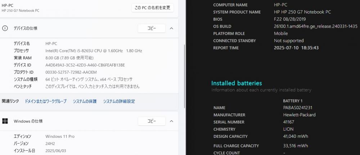Select the version value 24H2
Screen dimensions: 360x155
pyautogui.click(x=50, y=144)
